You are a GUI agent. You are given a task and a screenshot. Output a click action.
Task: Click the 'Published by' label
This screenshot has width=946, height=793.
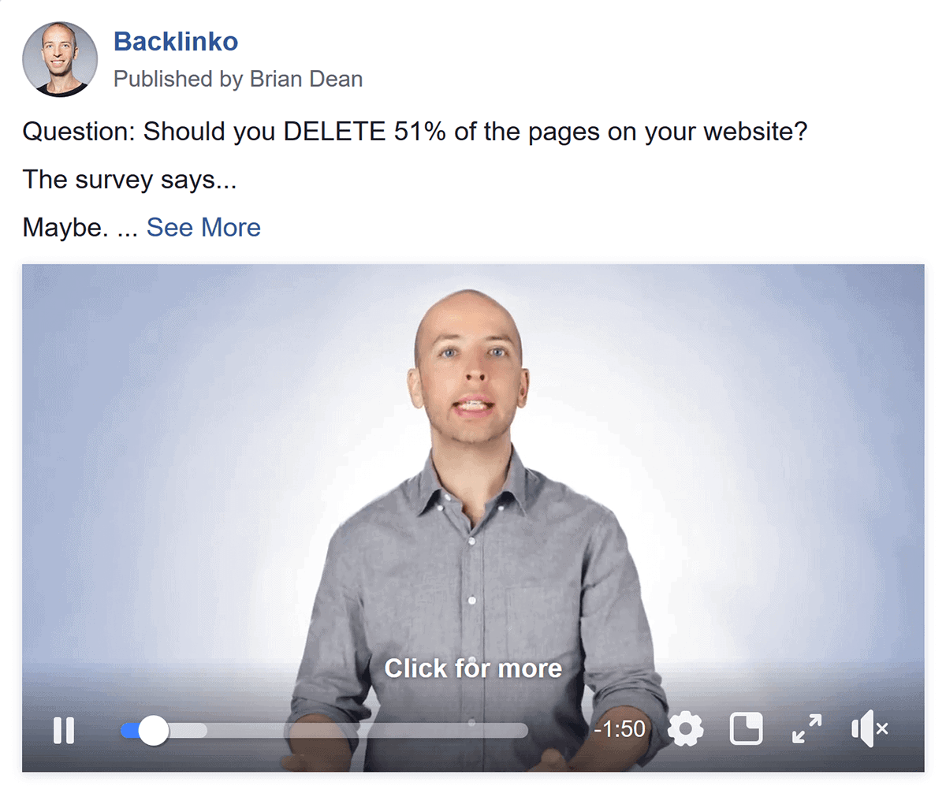point(179,79)
